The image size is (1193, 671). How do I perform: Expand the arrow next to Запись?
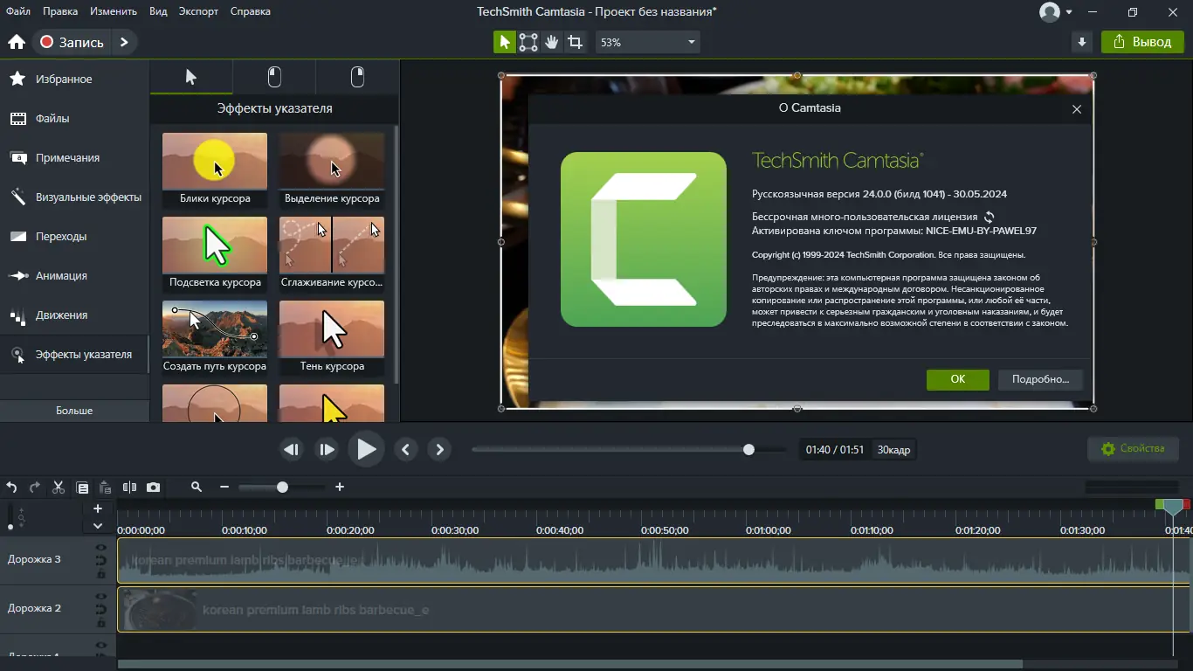(124, 42)
